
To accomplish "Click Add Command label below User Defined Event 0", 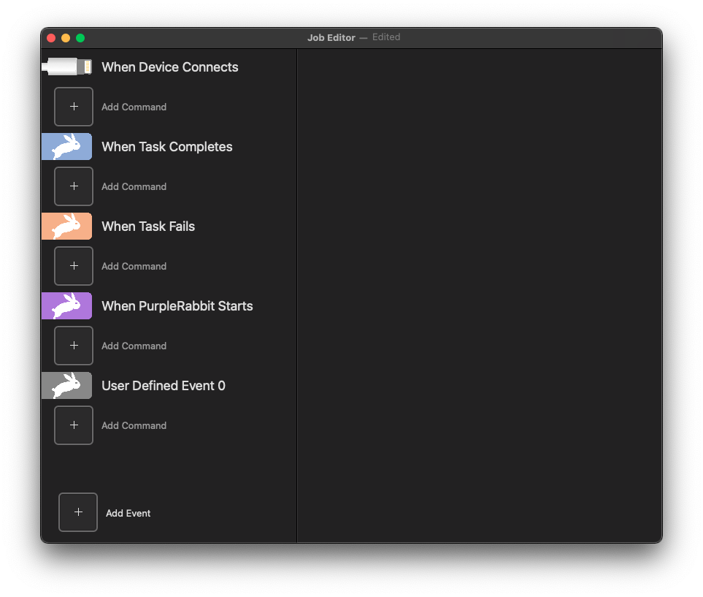I will 134,425.
